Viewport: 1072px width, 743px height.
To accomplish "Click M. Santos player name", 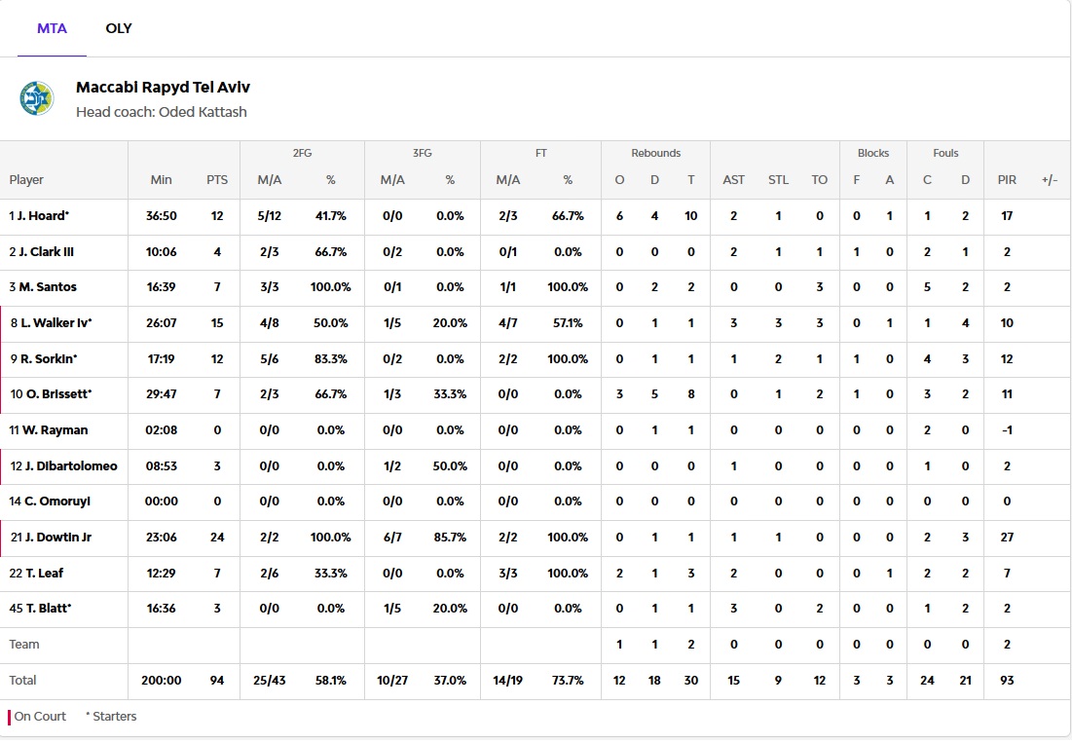I will [46, 287].
